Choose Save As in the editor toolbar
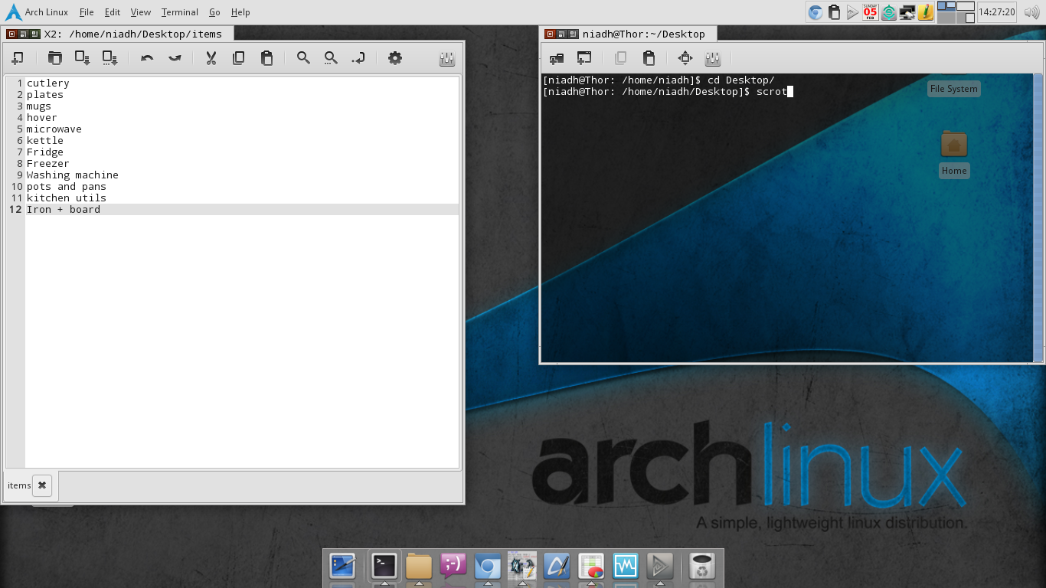 110,58
